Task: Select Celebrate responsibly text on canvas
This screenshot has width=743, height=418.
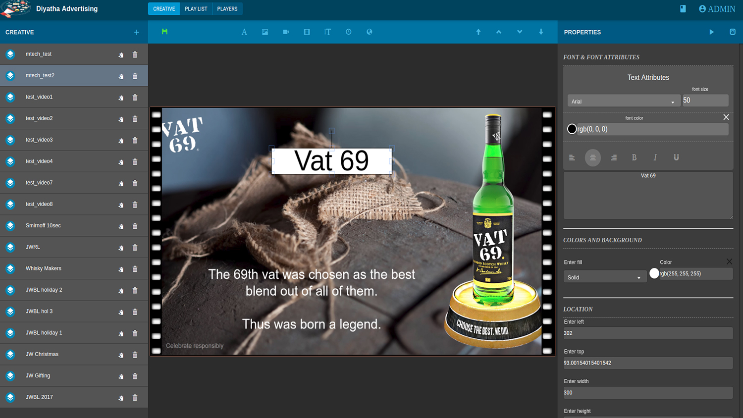Action: pos(195,346)
